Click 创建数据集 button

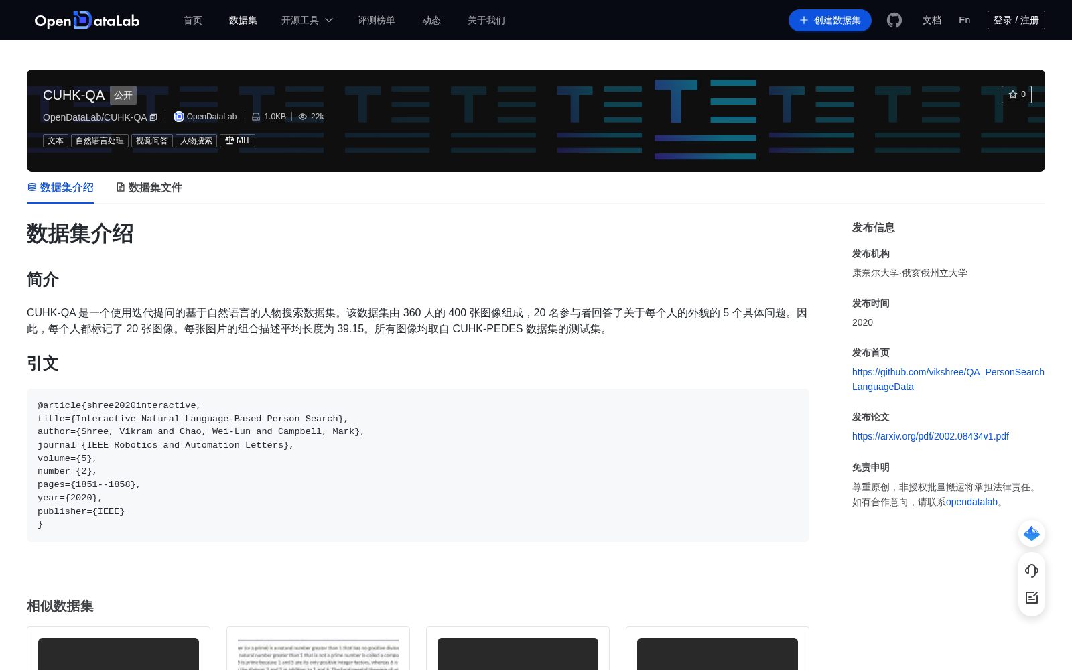point(830,20)
